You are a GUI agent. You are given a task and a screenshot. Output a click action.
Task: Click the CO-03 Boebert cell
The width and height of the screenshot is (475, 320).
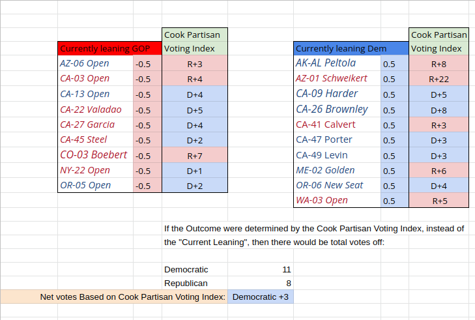[95, 155]
